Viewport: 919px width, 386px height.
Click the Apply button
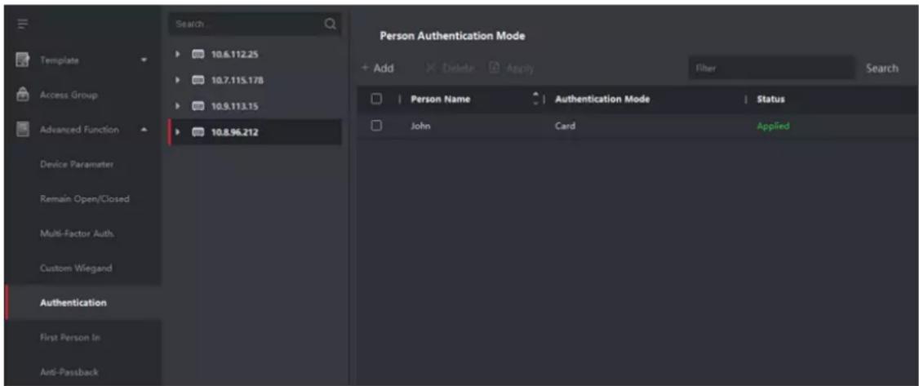[x=512, y=69]
